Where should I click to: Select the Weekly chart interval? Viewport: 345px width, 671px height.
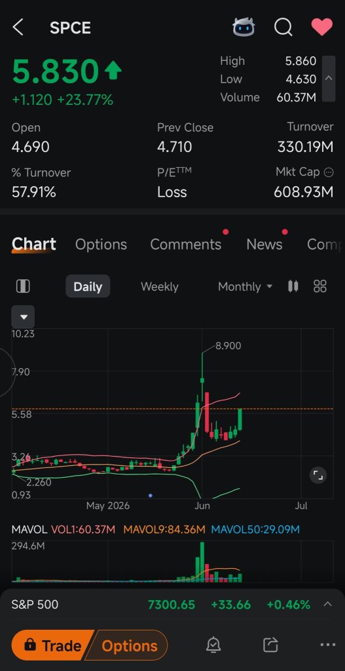pos(160,286)
